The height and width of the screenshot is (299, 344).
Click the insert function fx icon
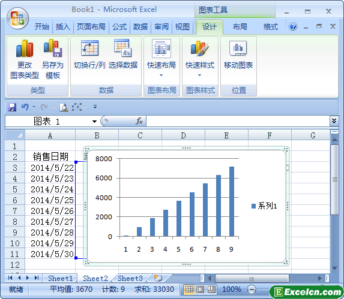click(x=139, y=121)
